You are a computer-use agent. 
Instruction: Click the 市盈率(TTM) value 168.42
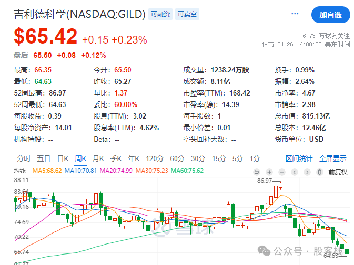[x=240, y=93]
